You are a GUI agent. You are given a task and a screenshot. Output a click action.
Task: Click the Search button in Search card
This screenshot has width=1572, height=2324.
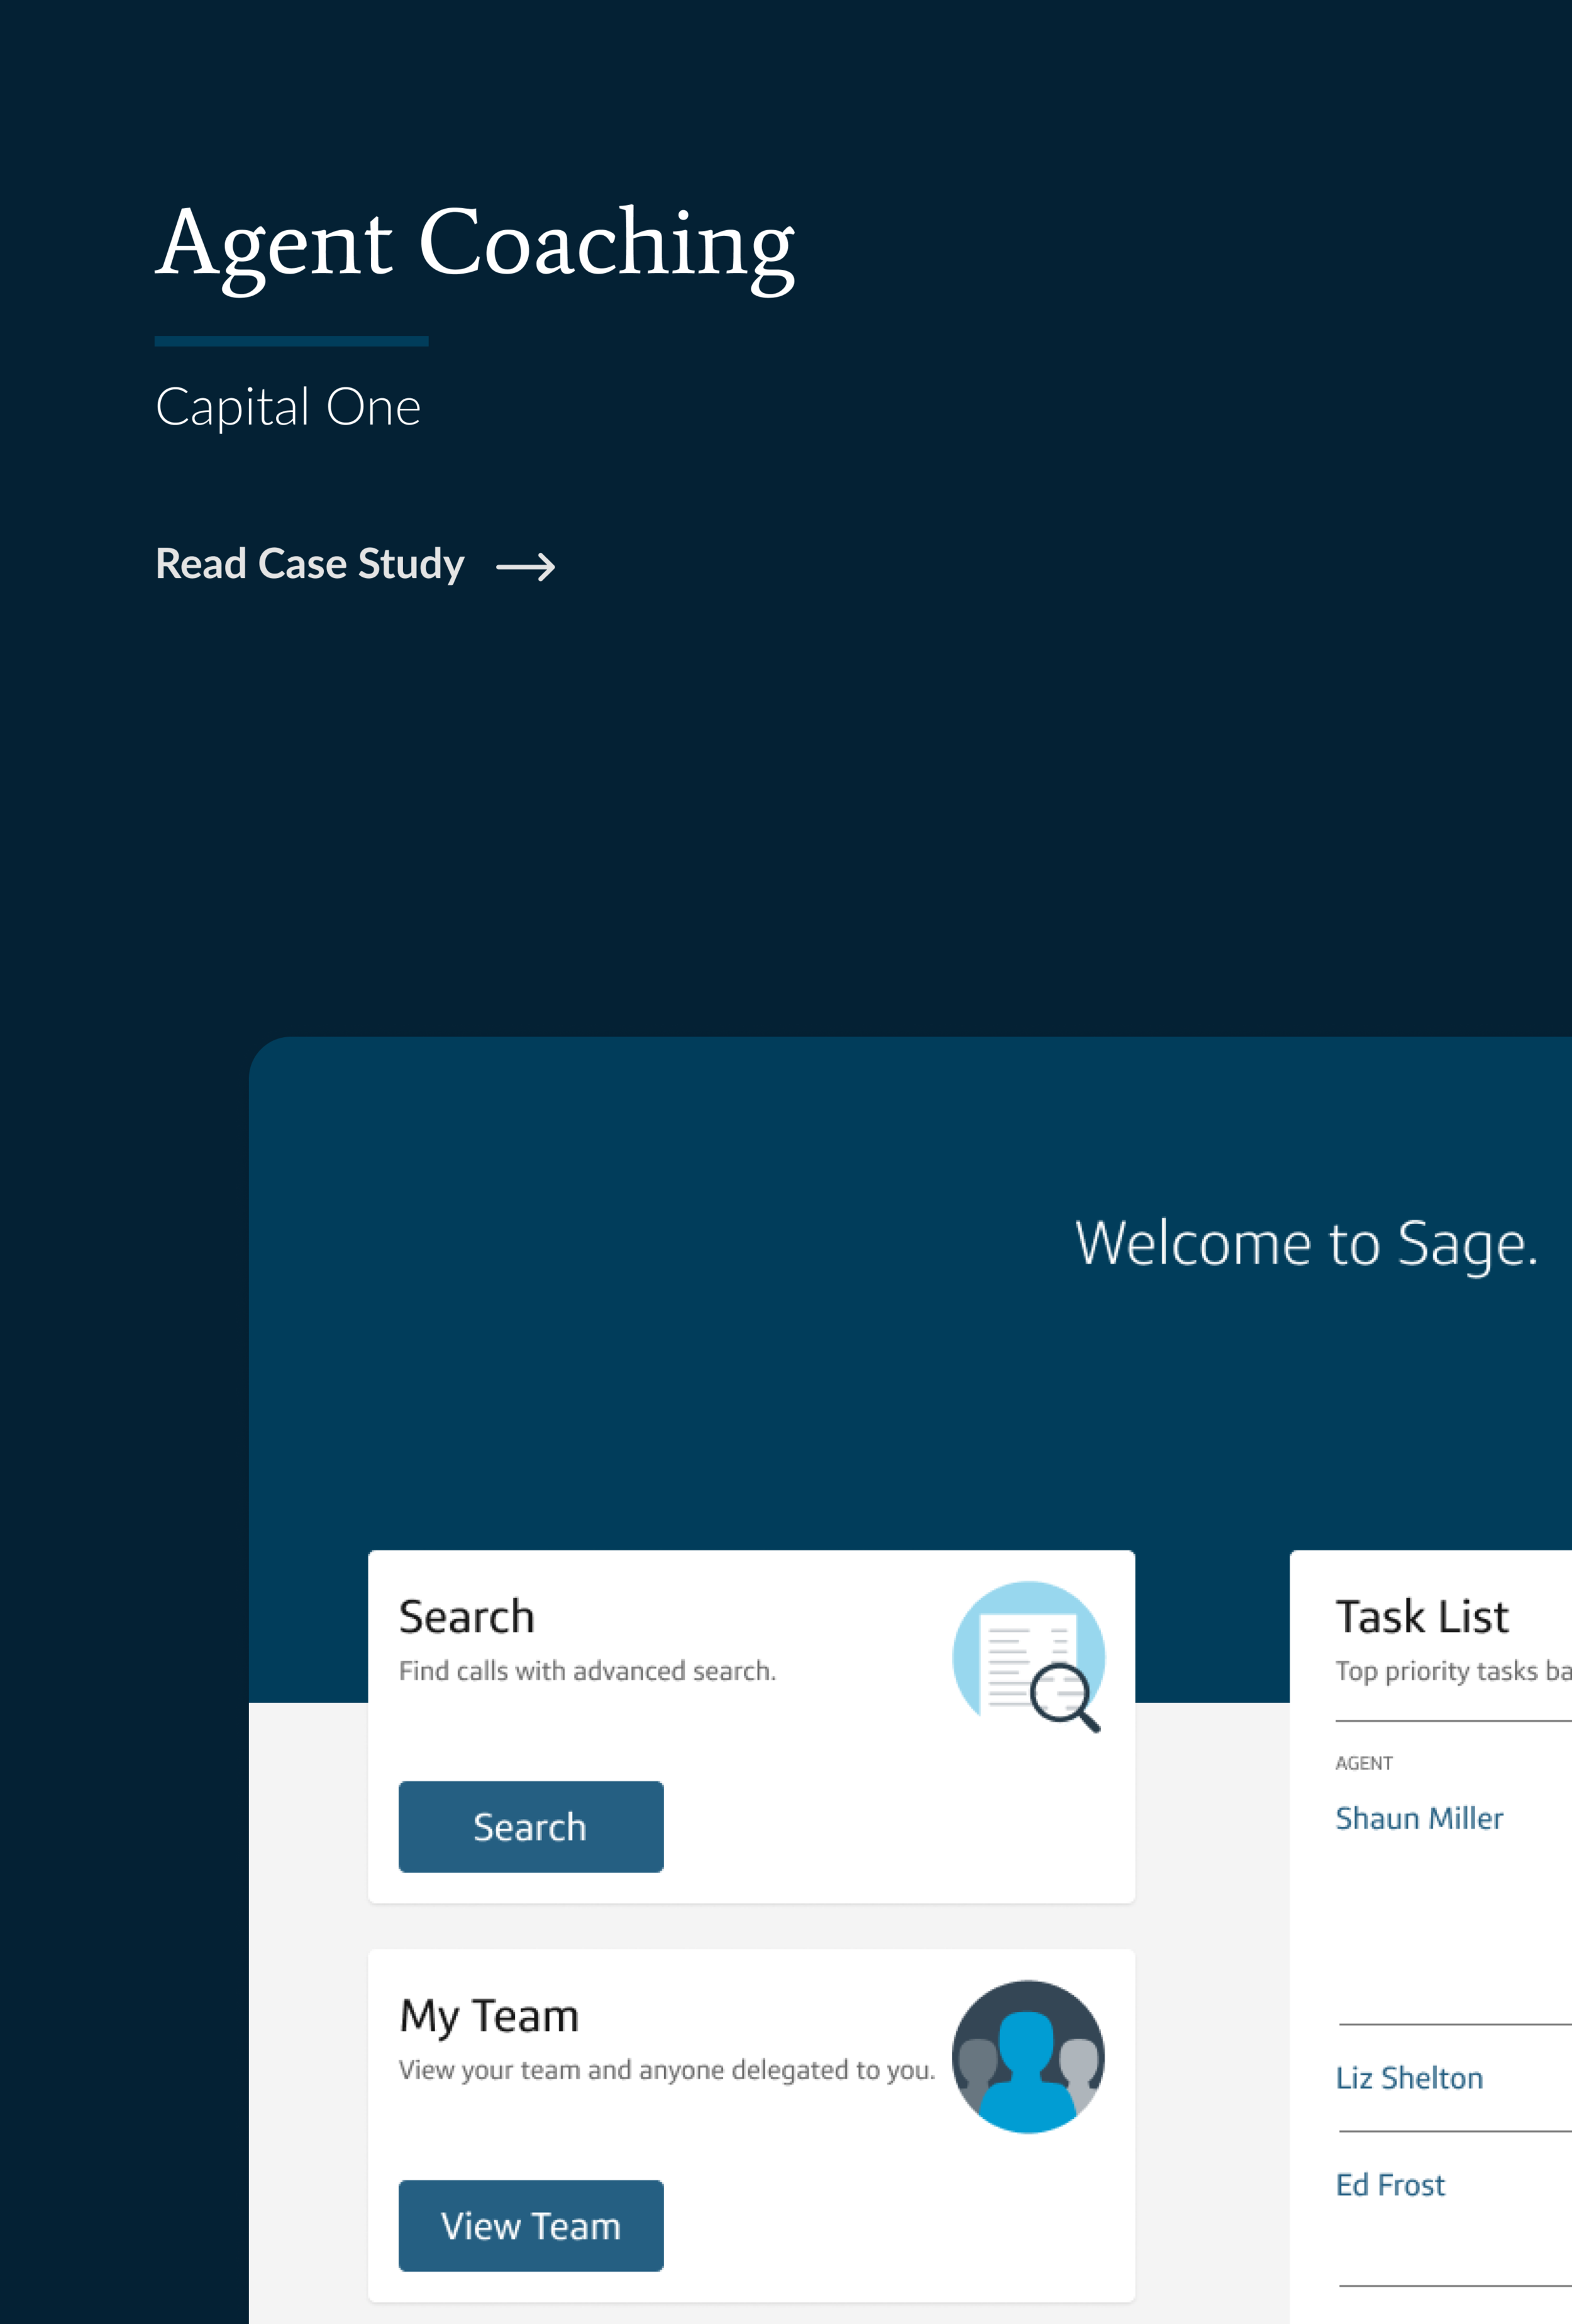click(x=531, y=1826)
